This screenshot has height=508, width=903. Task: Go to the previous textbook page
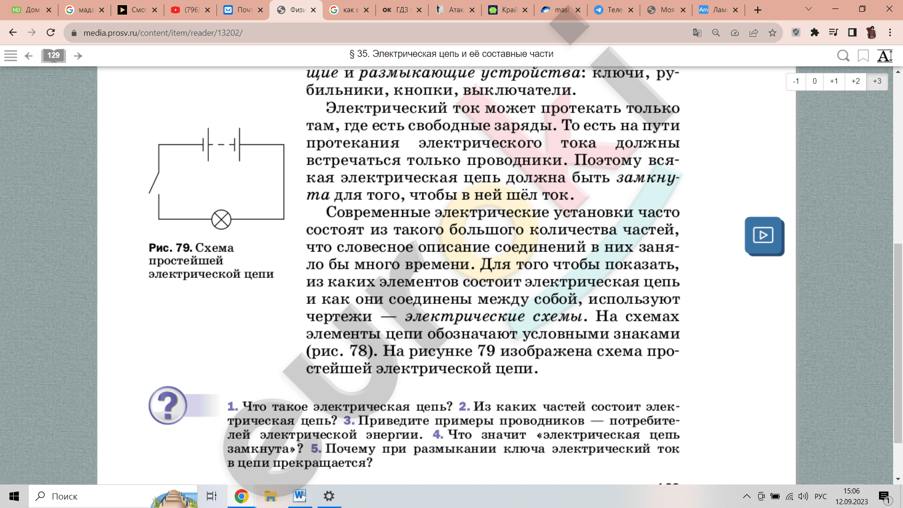29,56
